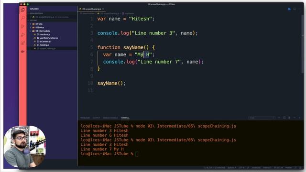Image resolution: width=306 pixels, height=172 pixels.
Task: Open the terminal shell selector dropdown
Action: click(262, 118)
